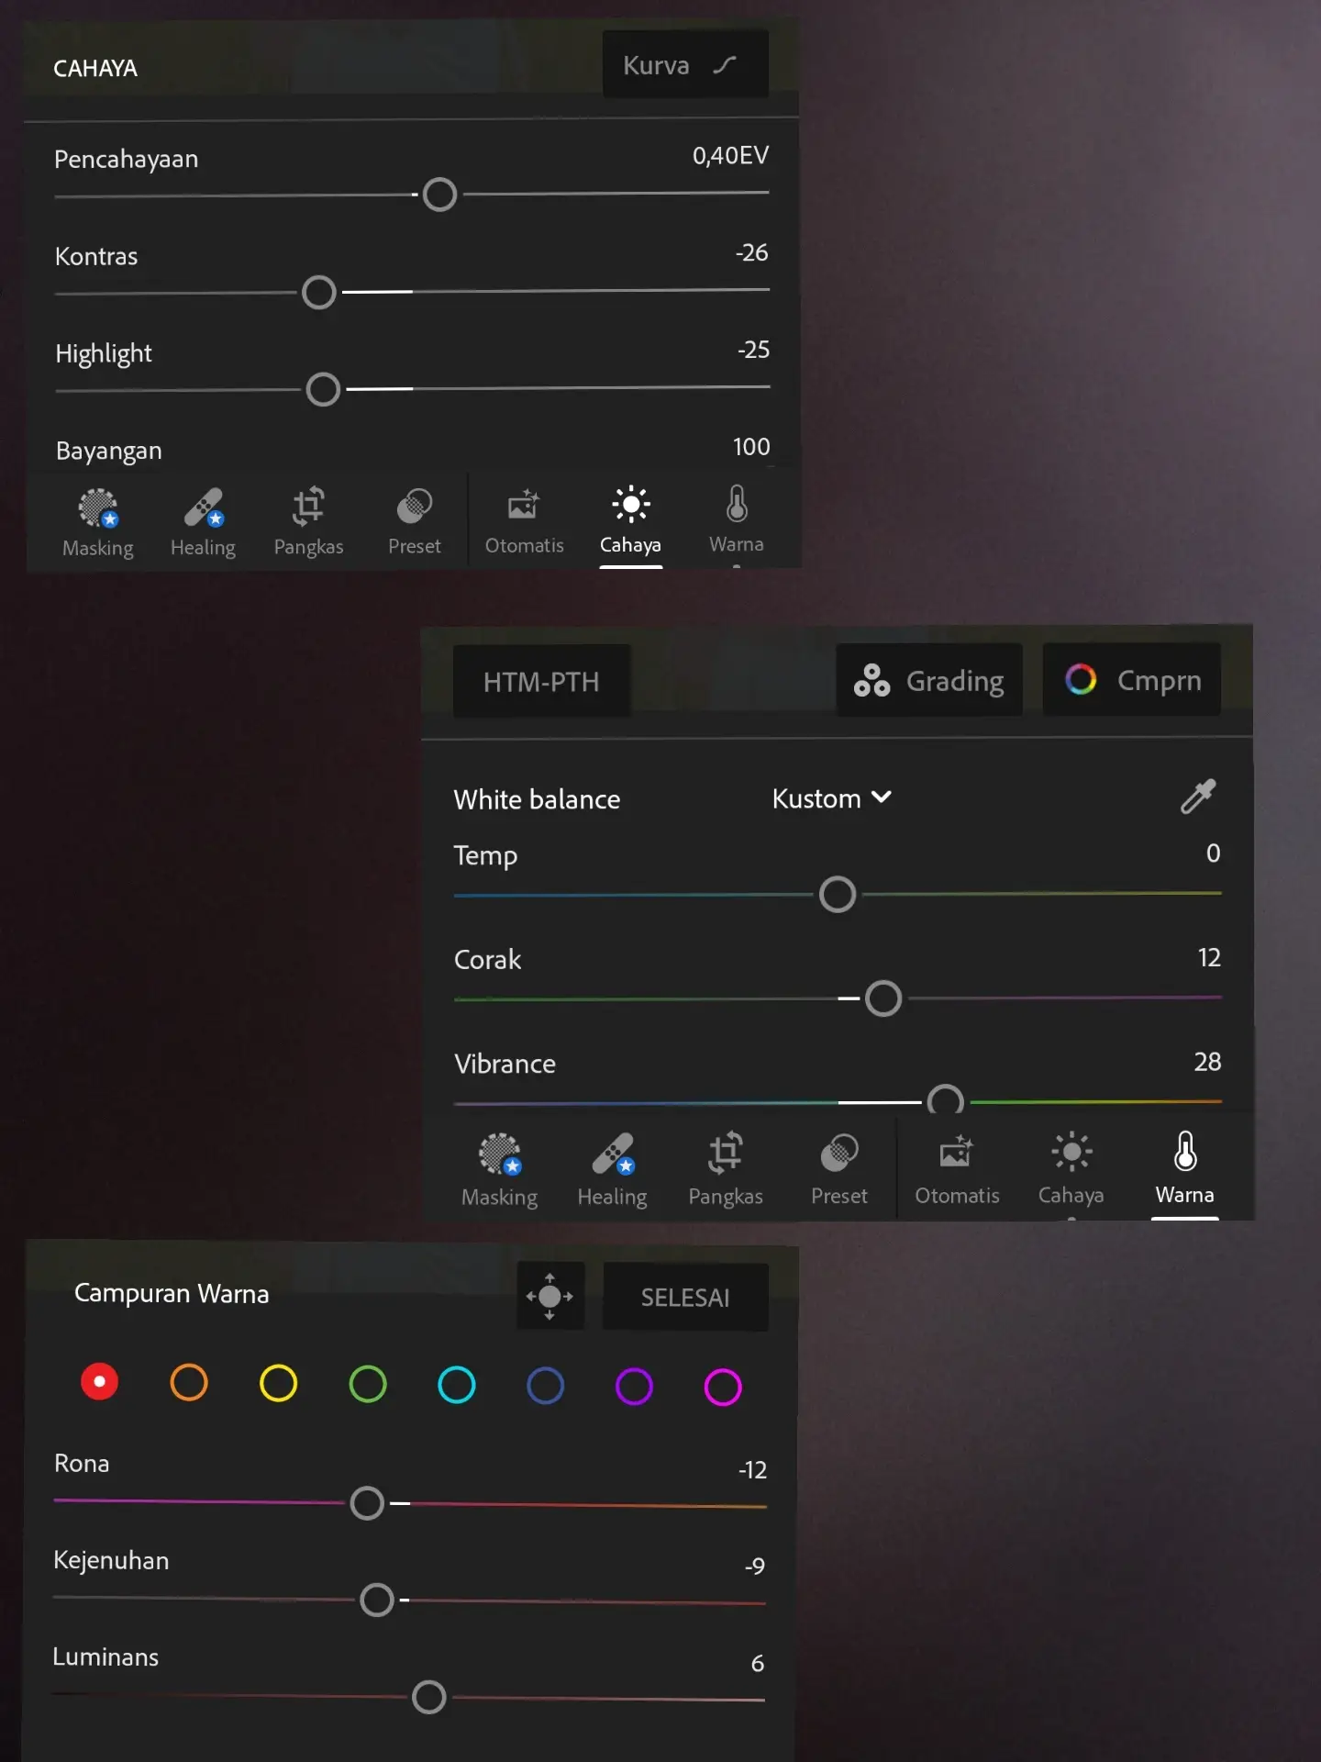Tap the Pangkas crop icon in the Cahaya panel

308,520
